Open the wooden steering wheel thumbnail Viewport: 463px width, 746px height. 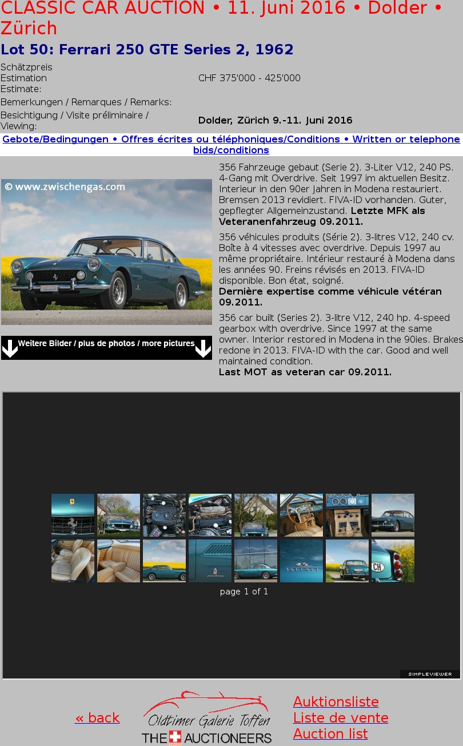(301, 515)
